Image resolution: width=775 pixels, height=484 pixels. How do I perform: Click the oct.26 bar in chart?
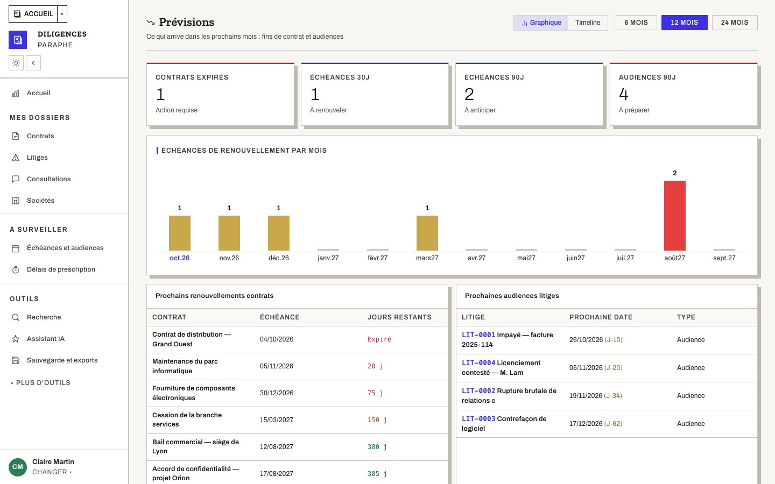(180, 233)
